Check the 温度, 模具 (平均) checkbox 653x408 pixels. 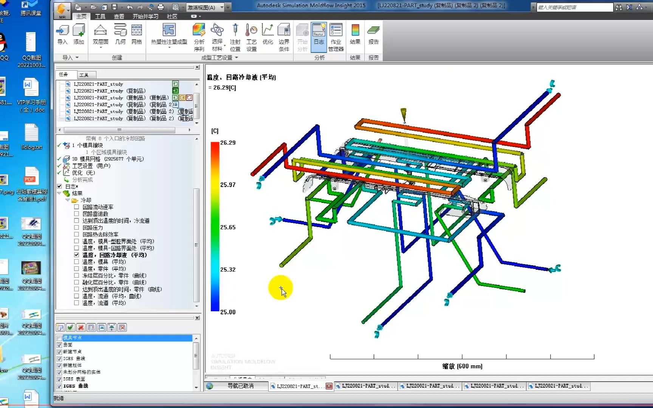[77, 262]
